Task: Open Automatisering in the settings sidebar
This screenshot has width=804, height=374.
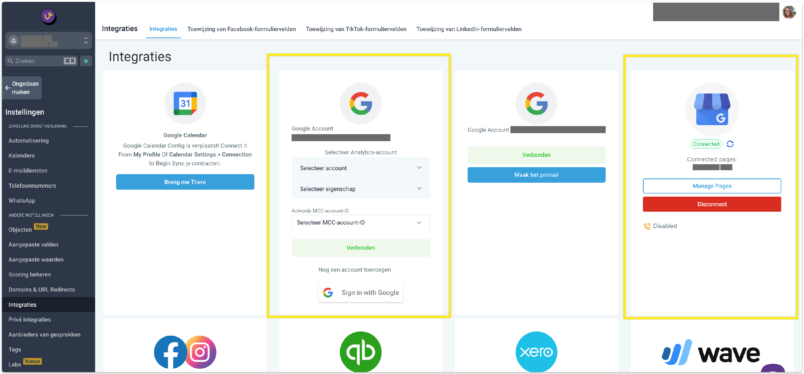Action: pos(28,140)
